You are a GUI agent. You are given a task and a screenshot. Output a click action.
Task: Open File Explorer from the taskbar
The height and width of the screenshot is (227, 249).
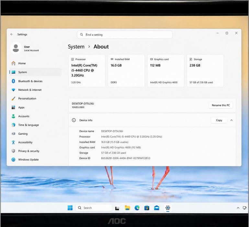(127, 208)
